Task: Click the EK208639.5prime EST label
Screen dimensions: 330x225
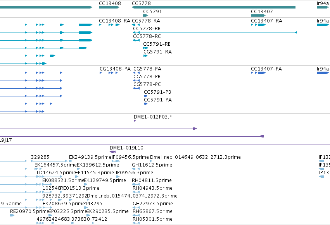Action: [x=64, y=204]
